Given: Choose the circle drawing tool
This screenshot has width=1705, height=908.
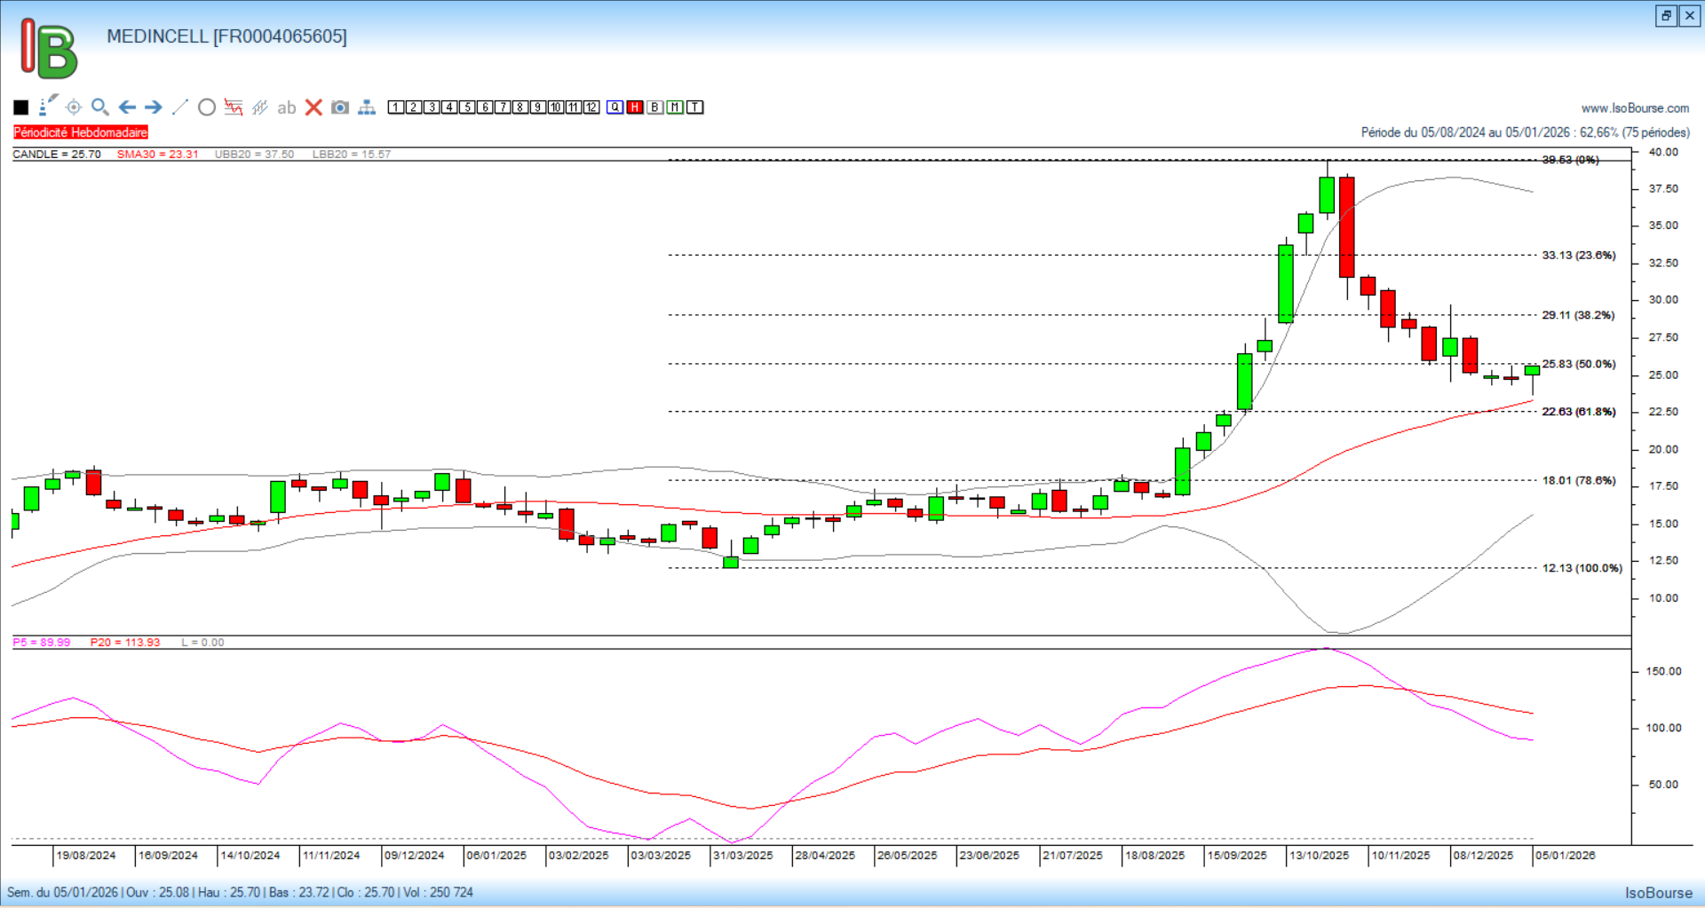Looking at the screenshot, I should pyautogui.click(x=207, y=107).
